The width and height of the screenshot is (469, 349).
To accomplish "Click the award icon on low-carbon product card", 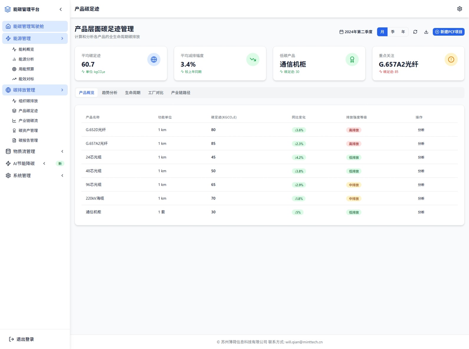I will pos(352,59).
